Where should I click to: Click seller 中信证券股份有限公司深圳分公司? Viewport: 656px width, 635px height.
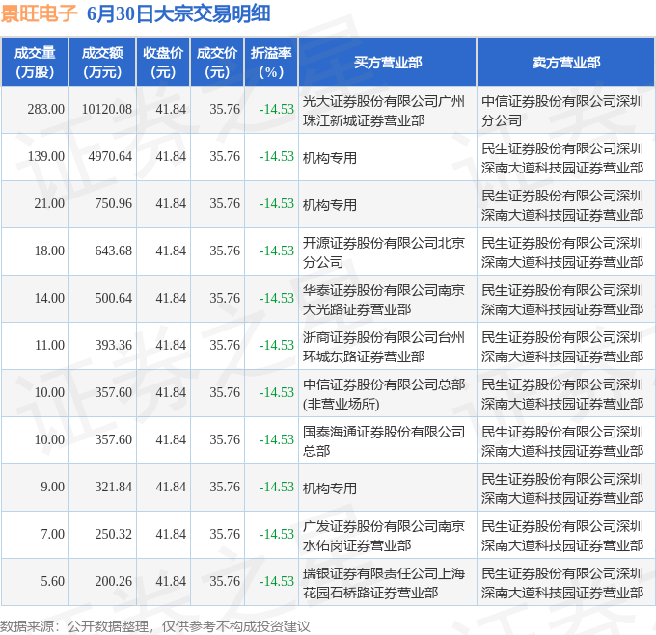(x=562, y=111)
